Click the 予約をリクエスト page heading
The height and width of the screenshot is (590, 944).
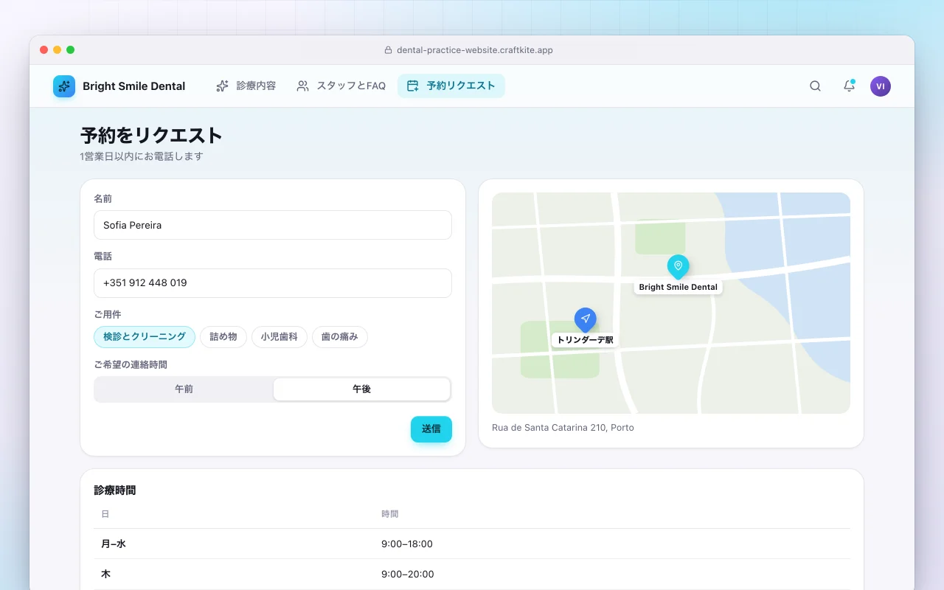pyautogui.click(x=151, y=136)
